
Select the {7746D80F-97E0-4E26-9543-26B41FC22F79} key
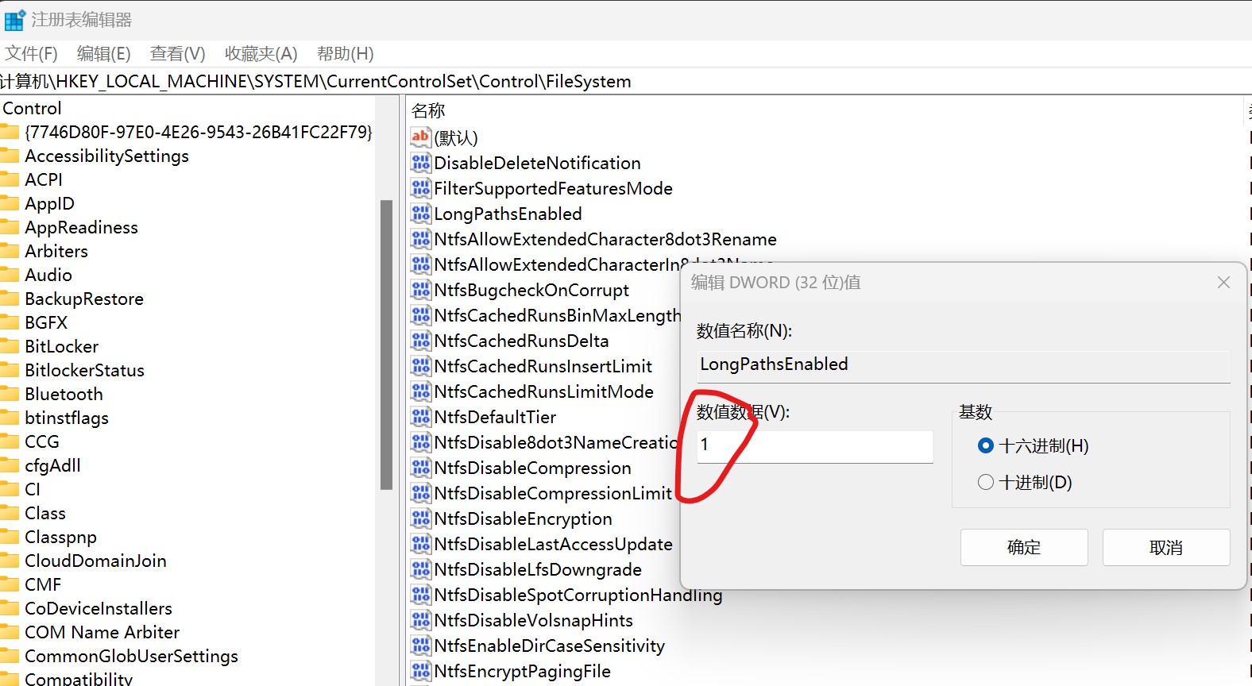199,132
